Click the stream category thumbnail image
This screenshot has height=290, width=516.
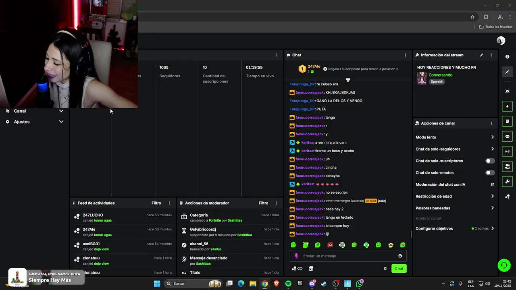coord(422,78)
